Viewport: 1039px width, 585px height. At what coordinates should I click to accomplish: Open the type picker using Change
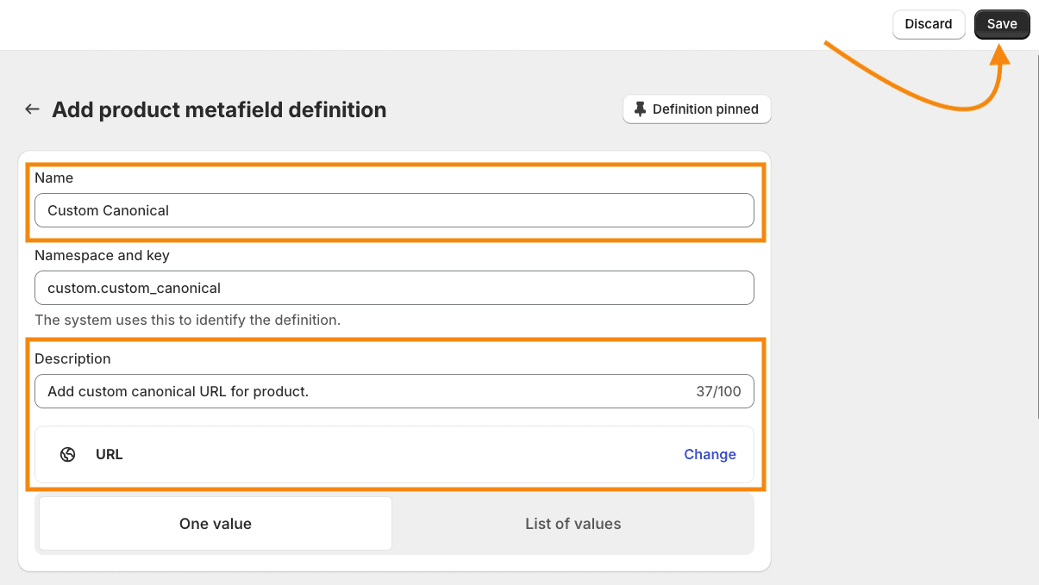[x=710, y=454]
